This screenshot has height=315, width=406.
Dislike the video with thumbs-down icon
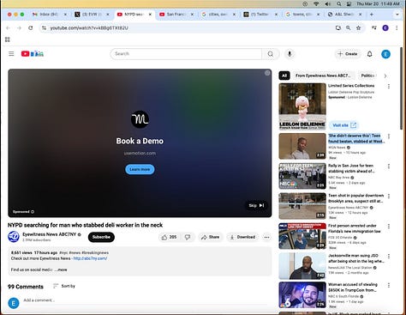point(188,237)
